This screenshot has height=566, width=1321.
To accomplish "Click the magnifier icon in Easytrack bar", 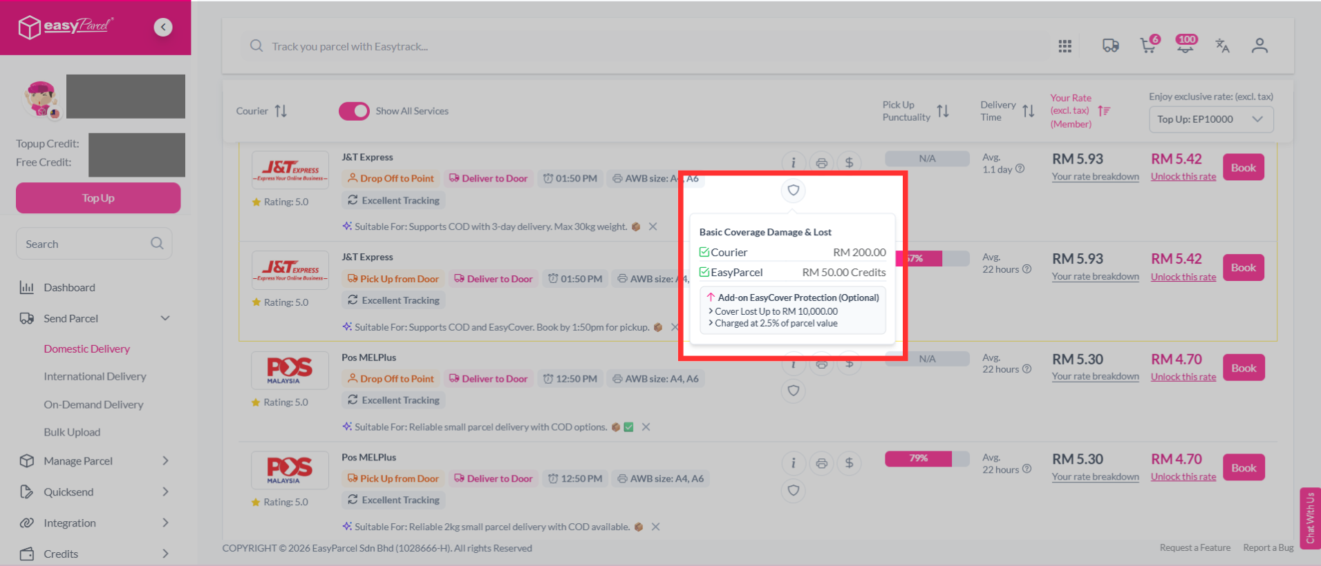I will (256, 46).
